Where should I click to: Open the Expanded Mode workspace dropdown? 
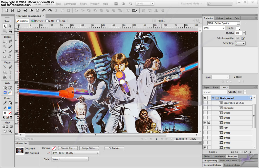coord(192,4)
